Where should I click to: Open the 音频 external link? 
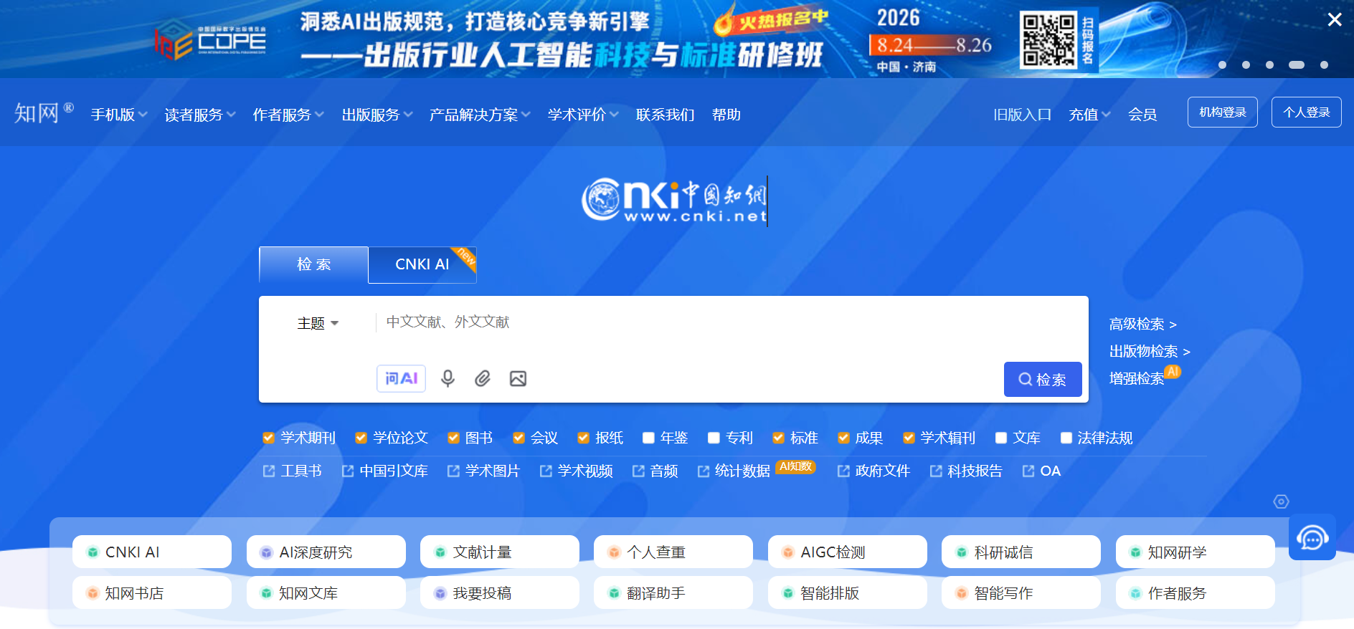(x=655, y=471)
